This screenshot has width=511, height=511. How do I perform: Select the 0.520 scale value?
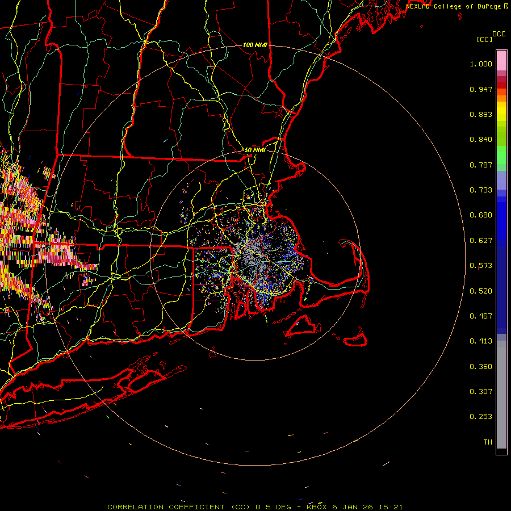[x=481, y=291]
